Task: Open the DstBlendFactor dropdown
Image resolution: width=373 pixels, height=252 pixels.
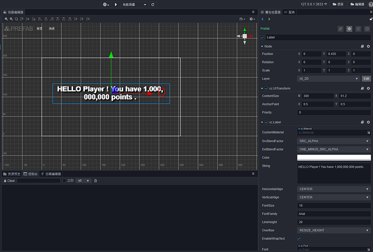Action: [x=334, y=149]
